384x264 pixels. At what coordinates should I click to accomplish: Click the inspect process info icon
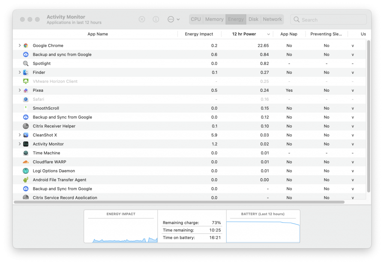click(x=156, y=19)
